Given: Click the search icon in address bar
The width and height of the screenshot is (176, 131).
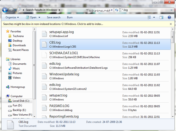Looking at the screenshot, I should click(x=20, y=10).
